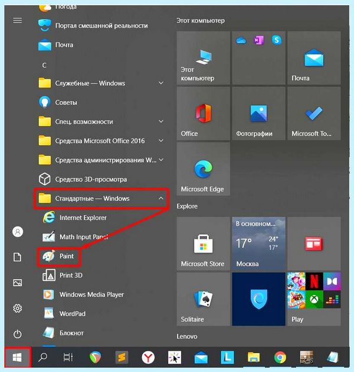The width and height of the screenshot is (354, 372).
Task: Open user account icon in Start sidebar
Action: (x=18, y=232)
